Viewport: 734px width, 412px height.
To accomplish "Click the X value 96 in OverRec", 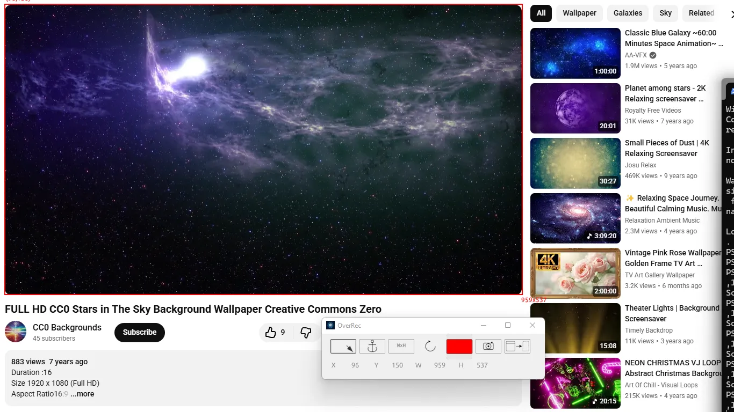I will click(x=355, y=365).
